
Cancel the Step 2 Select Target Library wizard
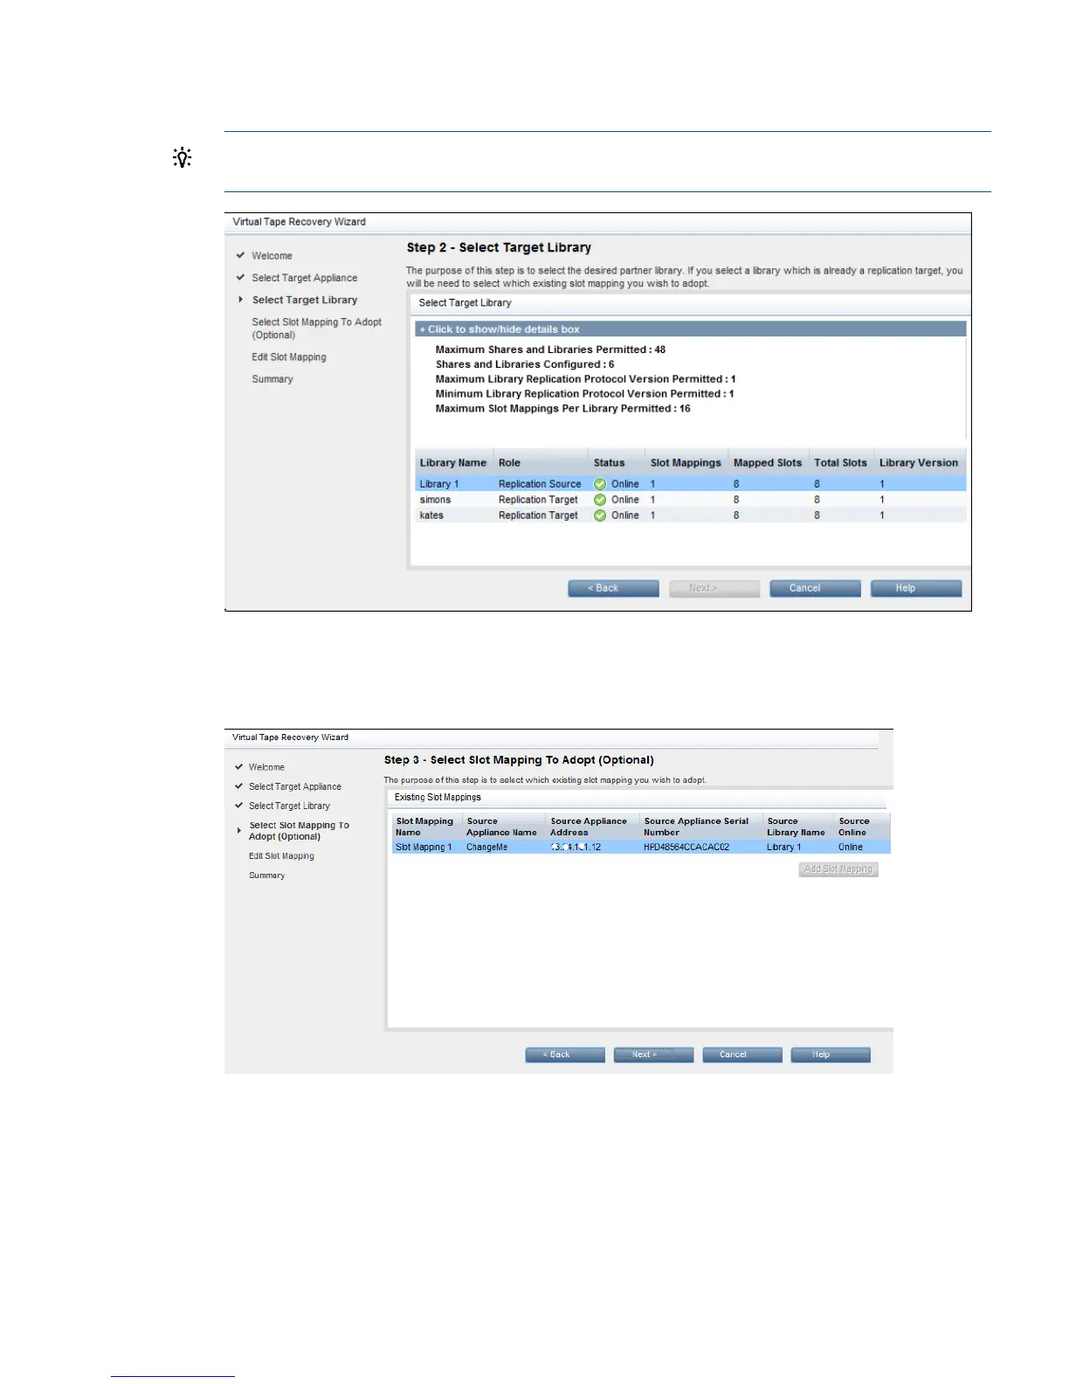[x=815, y=588]
